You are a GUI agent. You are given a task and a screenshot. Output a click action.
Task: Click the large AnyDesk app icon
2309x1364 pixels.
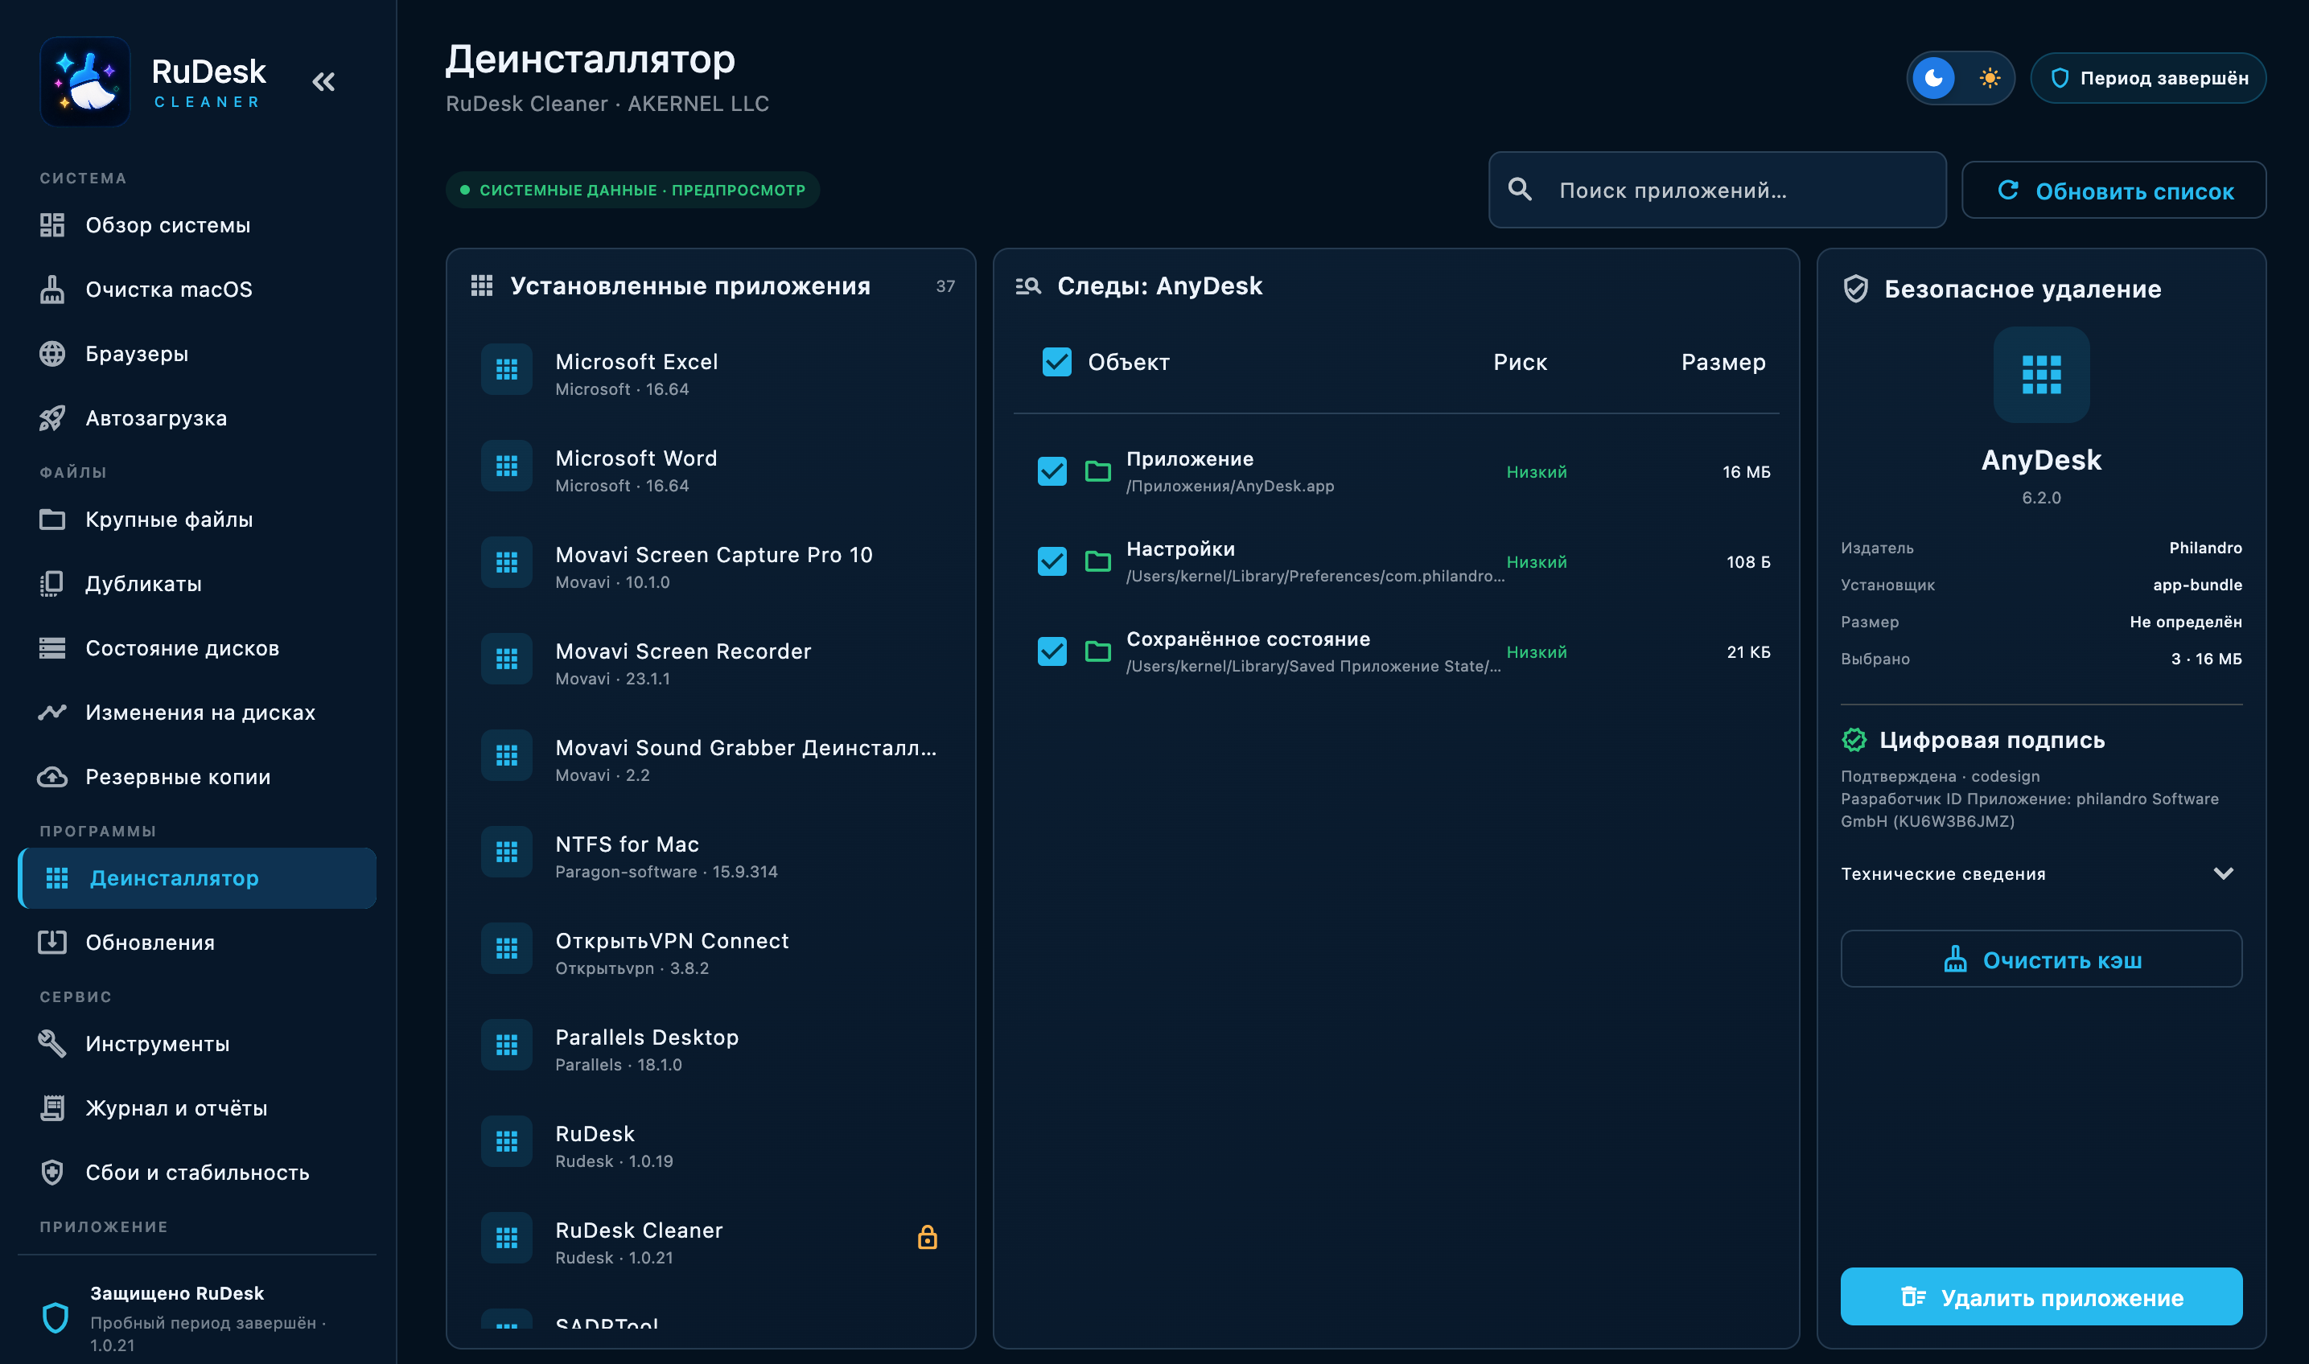(x=2040, y=375)
